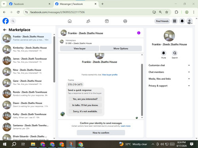Expand the Chat members section
Image resolution: width=198 pixels, height=148 pixels.
169,72
